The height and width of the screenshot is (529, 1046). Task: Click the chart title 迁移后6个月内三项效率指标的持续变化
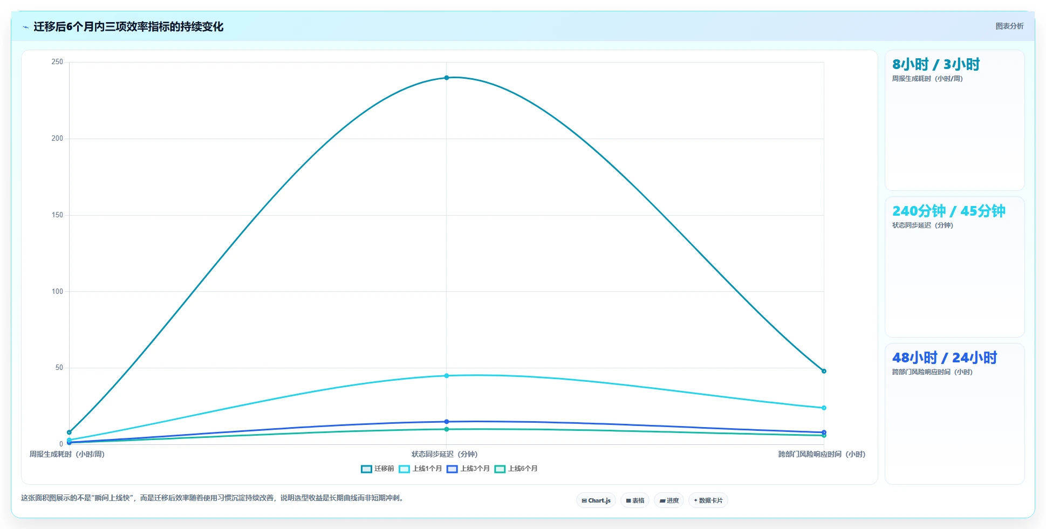tap(128, 26)
